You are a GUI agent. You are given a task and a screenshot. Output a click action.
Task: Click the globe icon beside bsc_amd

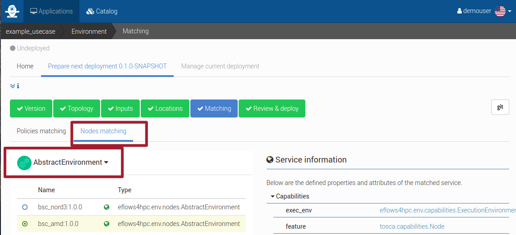[106, 224]
